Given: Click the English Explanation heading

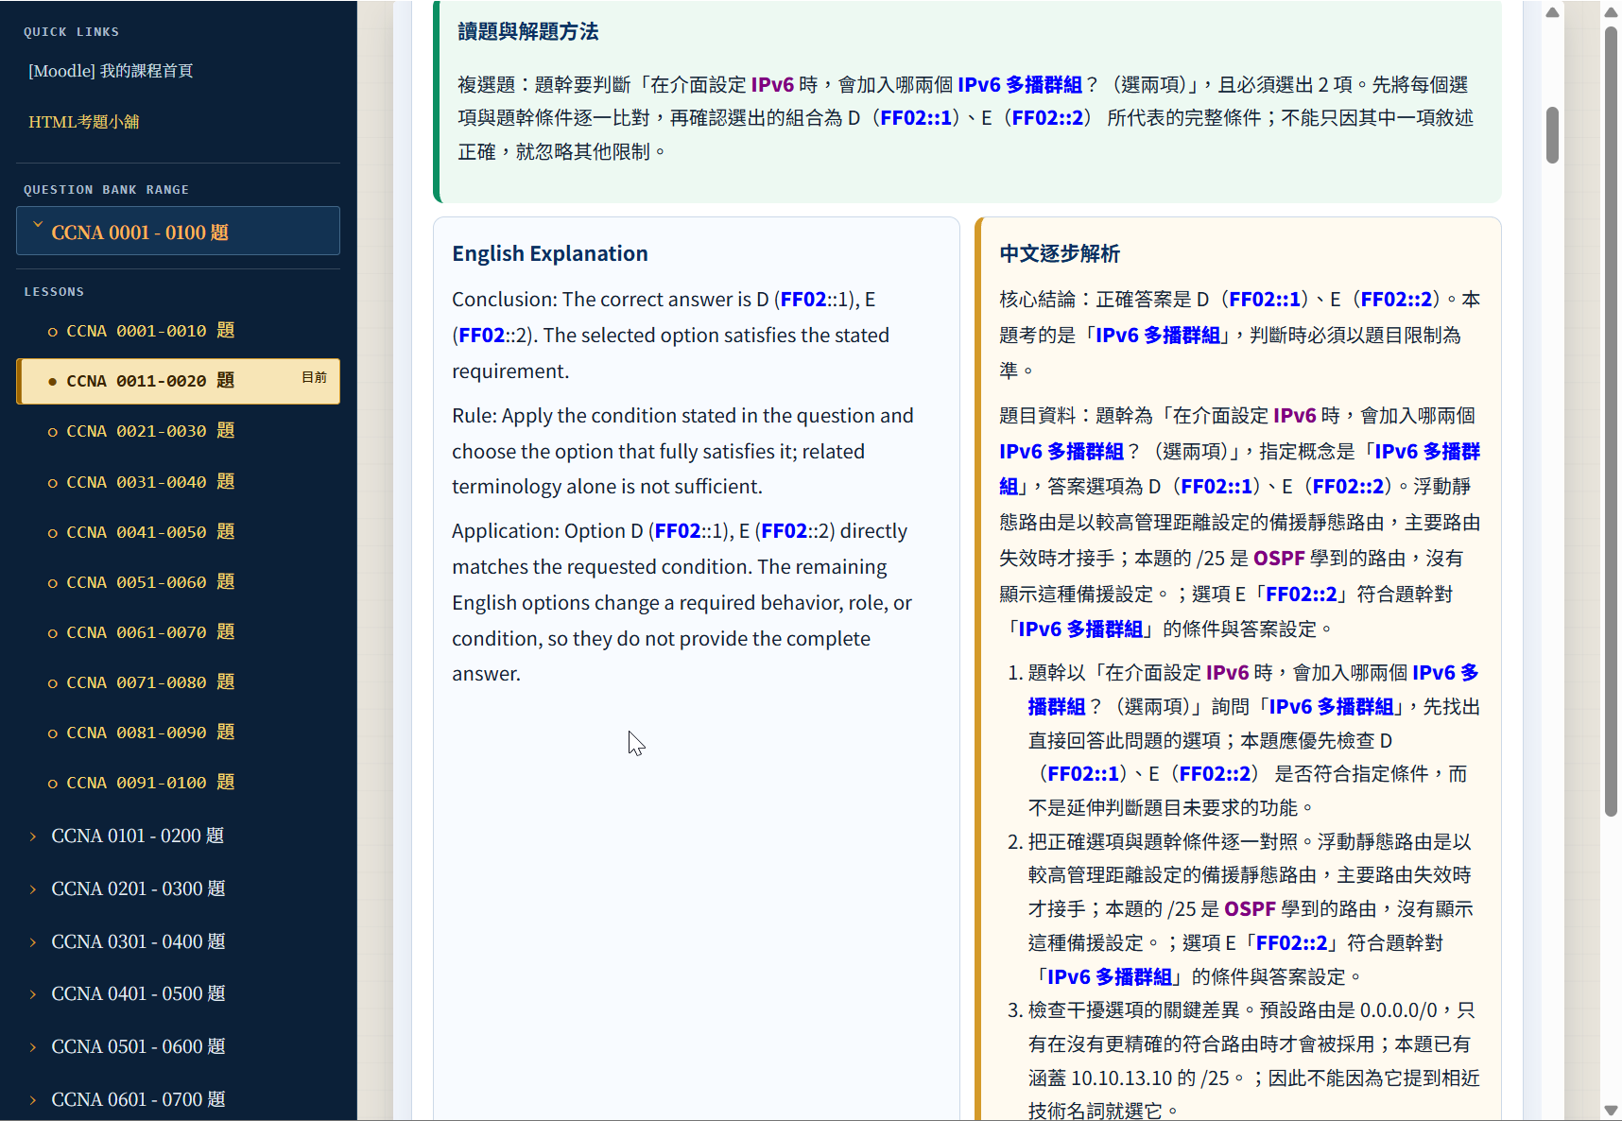Looking at the screenshot, I should click(x=550, y=253).
